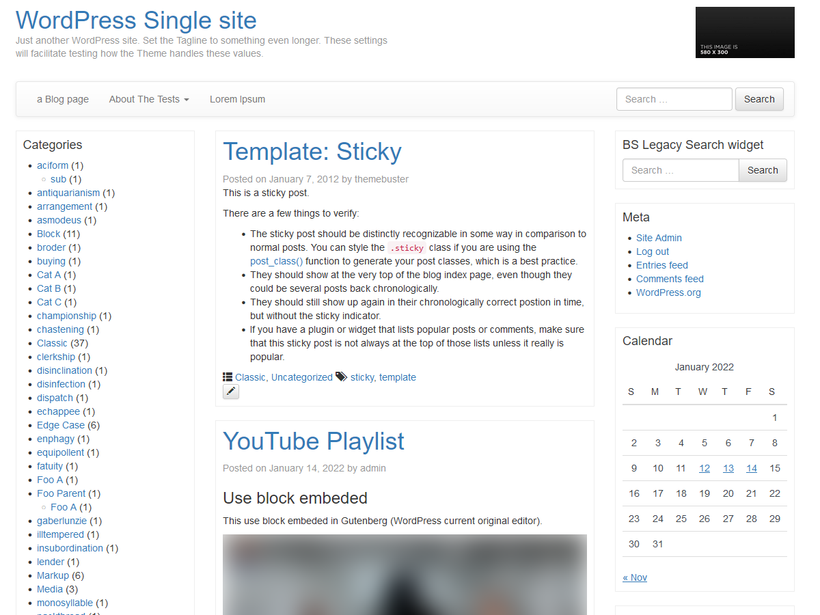Open the "Template: Sticky" post title

tap(312, 152)
